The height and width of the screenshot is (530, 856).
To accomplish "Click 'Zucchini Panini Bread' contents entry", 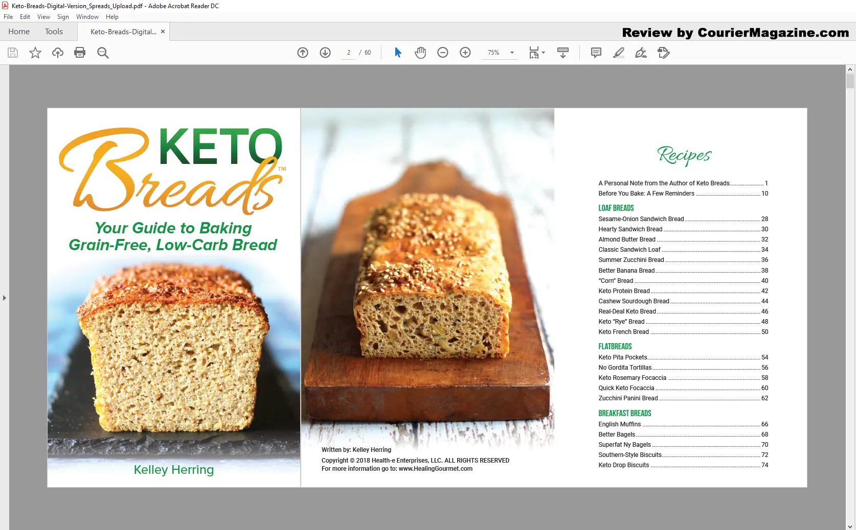I will point(683,398).
